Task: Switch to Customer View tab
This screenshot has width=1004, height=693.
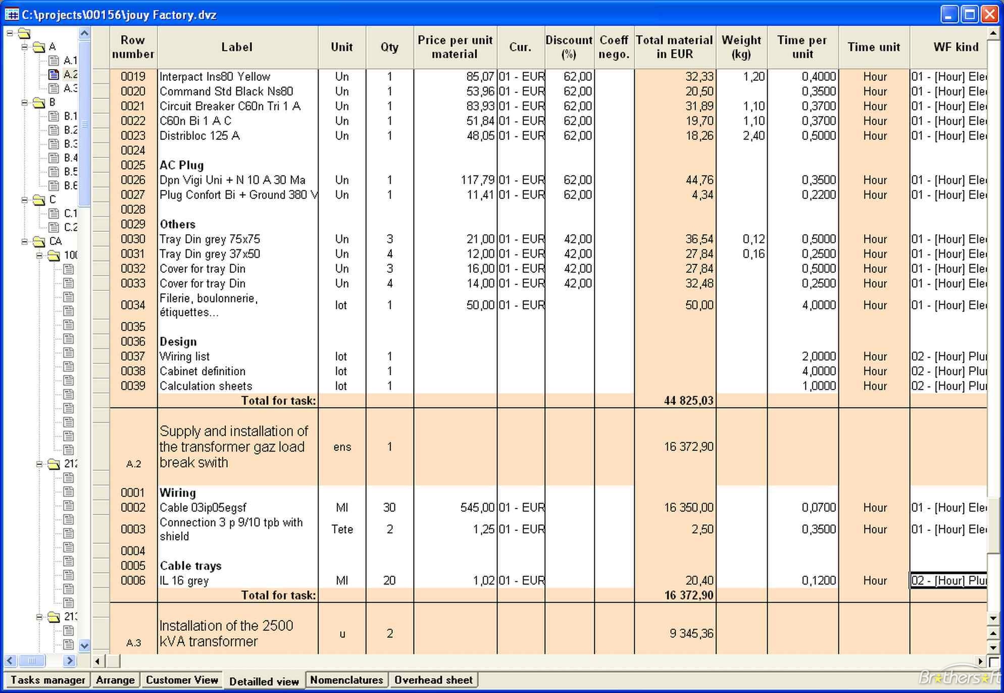Action: click(182, 680)
